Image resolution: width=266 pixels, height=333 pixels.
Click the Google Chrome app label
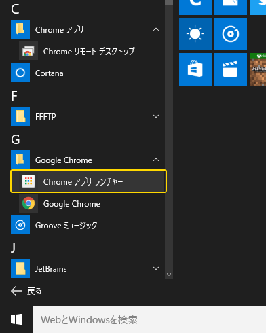click(x=72, y=204)
